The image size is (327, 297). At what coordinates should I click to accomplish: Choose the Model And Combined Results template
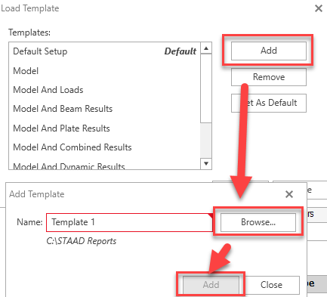(x=104, y=147)
